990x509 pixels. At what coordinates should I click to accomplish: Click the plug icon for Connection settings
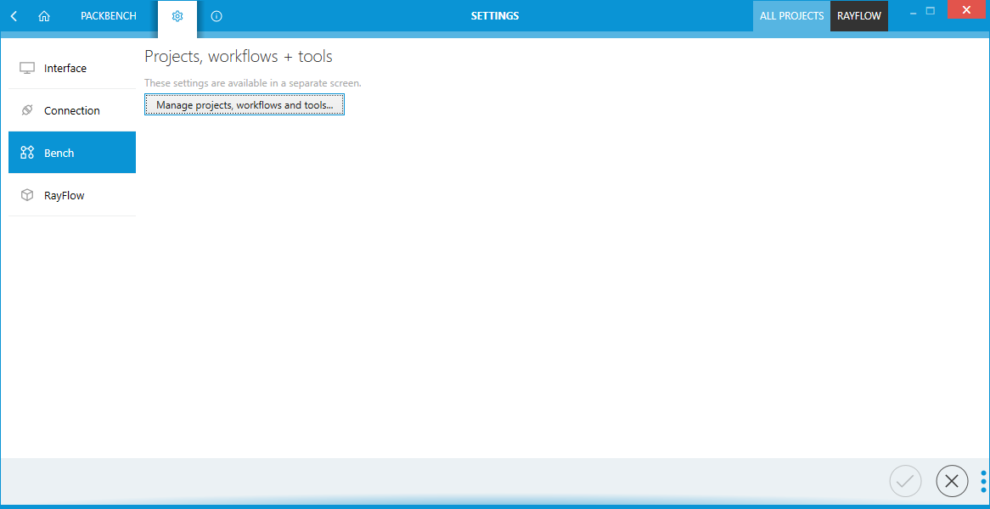point(27,110)
